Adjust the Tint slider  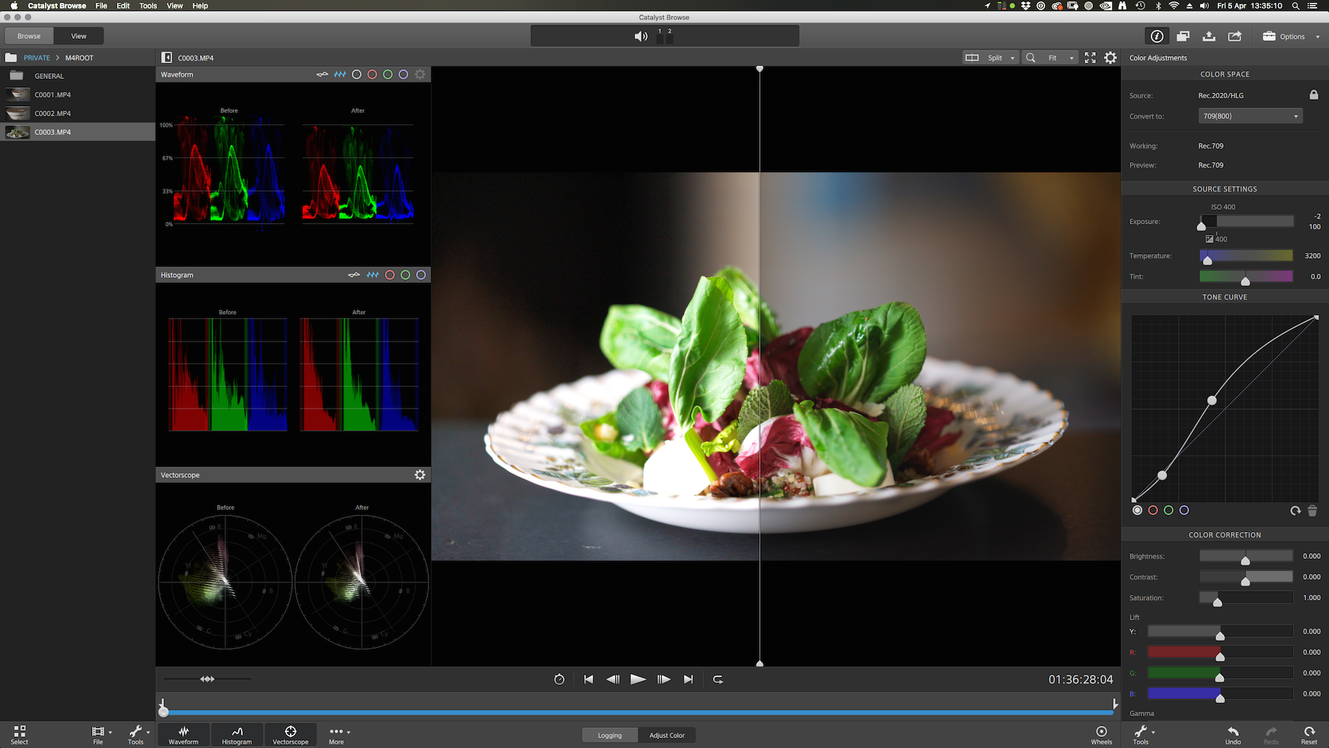(1246, 276)
